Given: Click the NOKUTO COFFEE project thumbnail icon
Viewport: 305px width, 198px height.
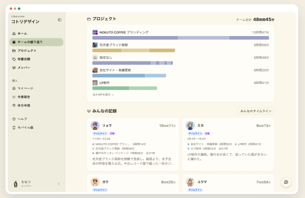Looking at the screenshot, I should (95, 32).
